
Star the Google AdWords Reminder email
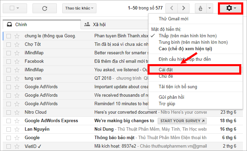17,104
